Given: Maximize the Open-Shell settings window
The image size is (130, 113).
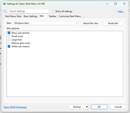Looking at the screenshot, I should tap(115, 4).
